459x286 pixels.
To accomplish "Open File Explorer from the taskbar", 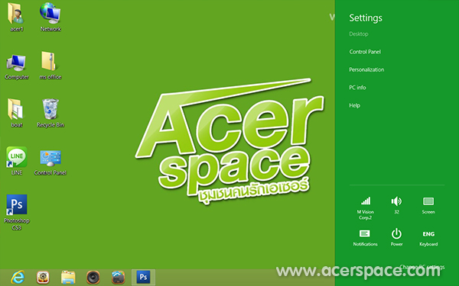I will point(68,278).
